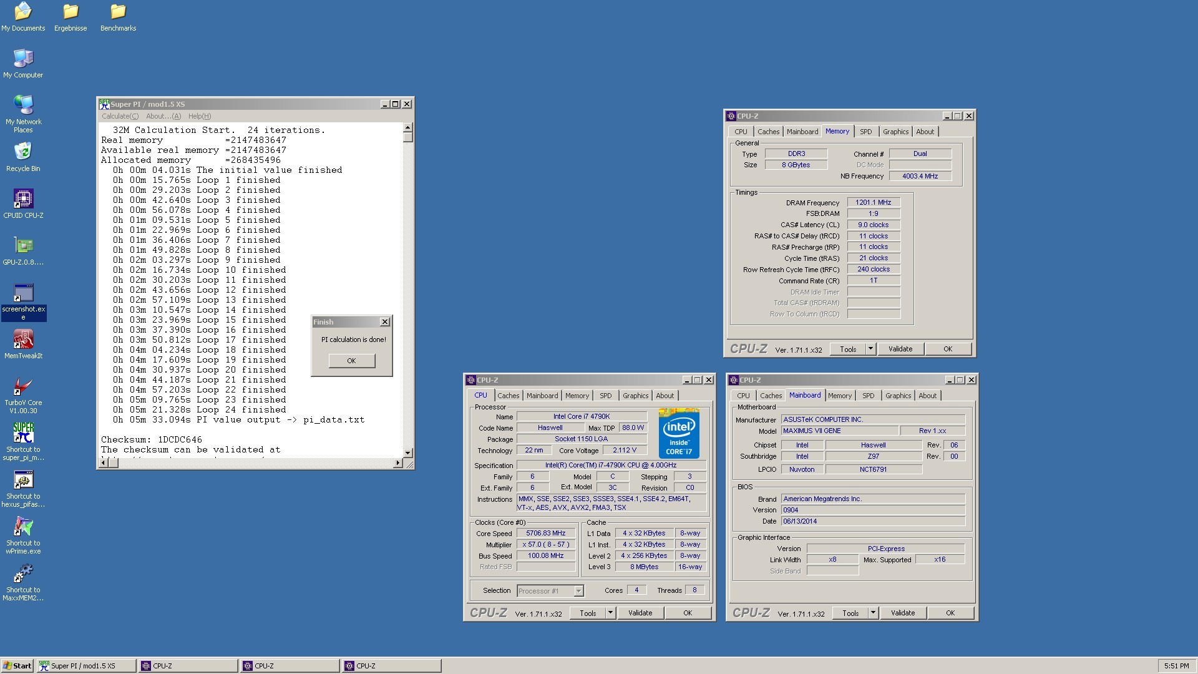Open the About menu in Super PI

[x=163, y=116]
